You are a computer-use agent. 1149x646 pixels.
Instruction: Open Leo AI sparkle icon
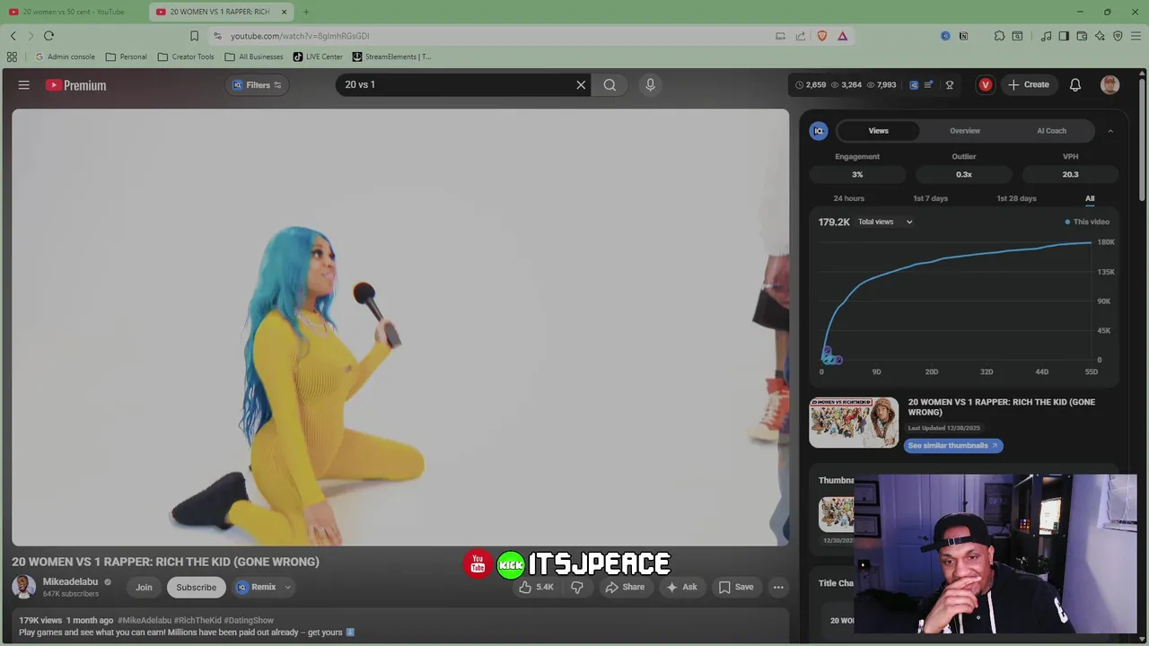tap(1100, 36)
